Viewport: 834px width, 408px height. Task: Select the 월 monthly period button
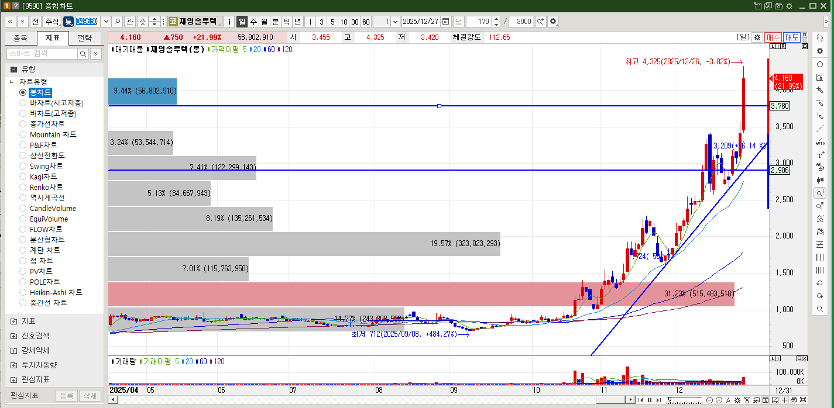pyautogui.click(x=265, y=22)
